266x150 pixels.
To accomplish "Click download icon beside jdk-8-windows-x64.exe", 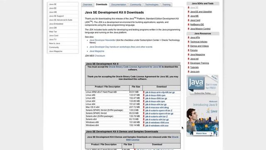I will (144, 125).
